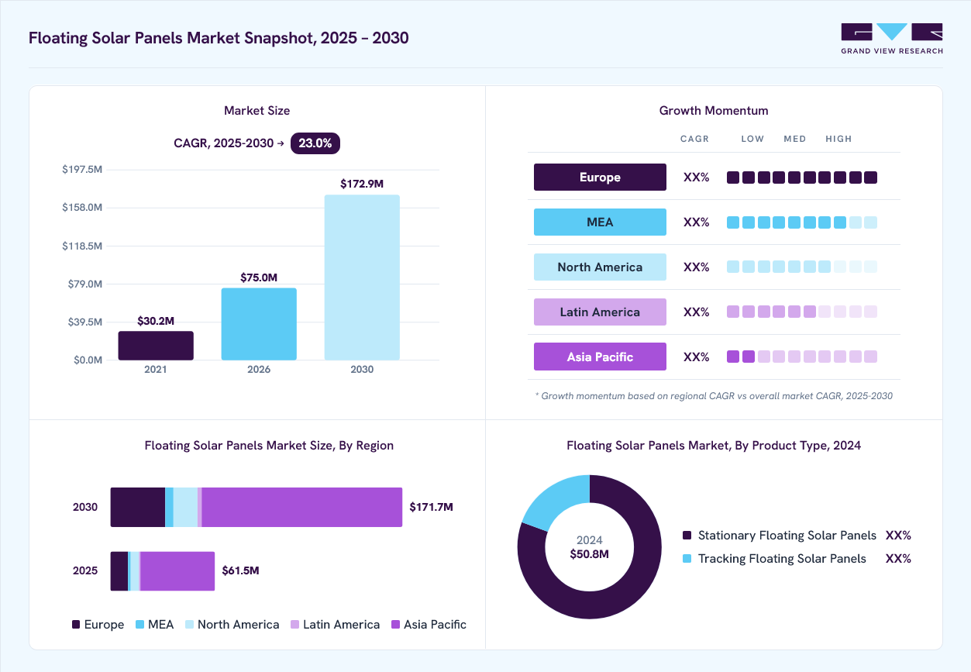Click the $172.9M value label

[362, 184]
